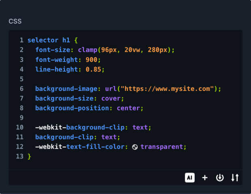Click the "center" value on line 8
This screenshot has height=194, width=251.
[x=128, y=108]
